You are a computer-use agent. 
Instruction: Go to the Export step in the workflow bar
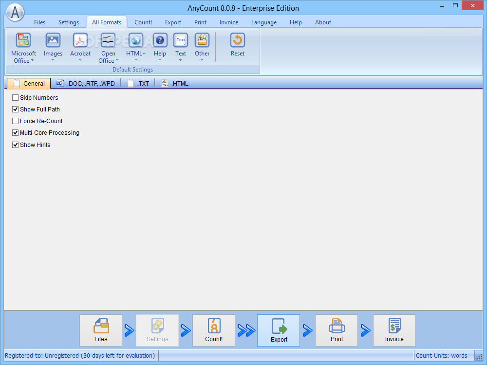279,330
